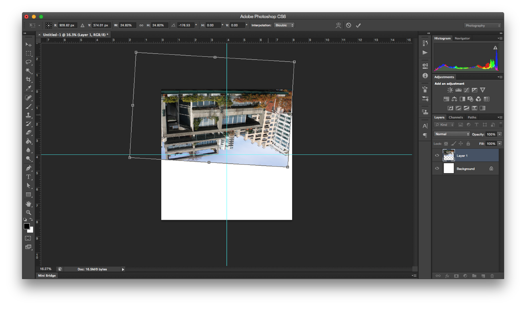The image size is (526, 309).
Task: Cancel the transform in options bar
Action: tap(348, 25)
